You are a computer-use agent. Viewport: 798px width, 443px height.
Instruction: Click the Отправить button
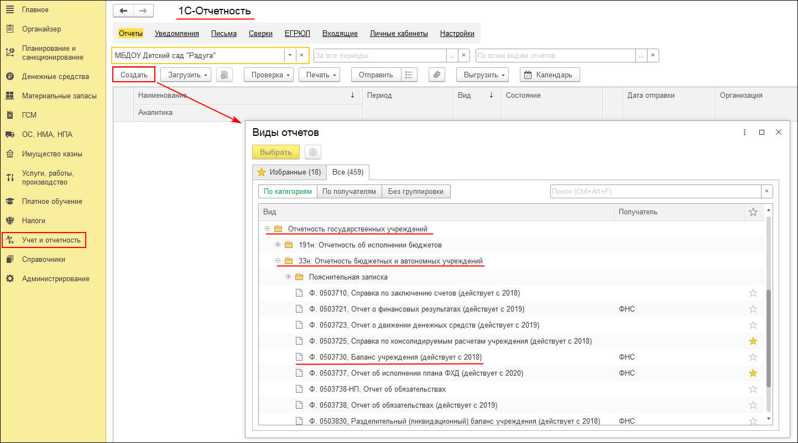375,75
